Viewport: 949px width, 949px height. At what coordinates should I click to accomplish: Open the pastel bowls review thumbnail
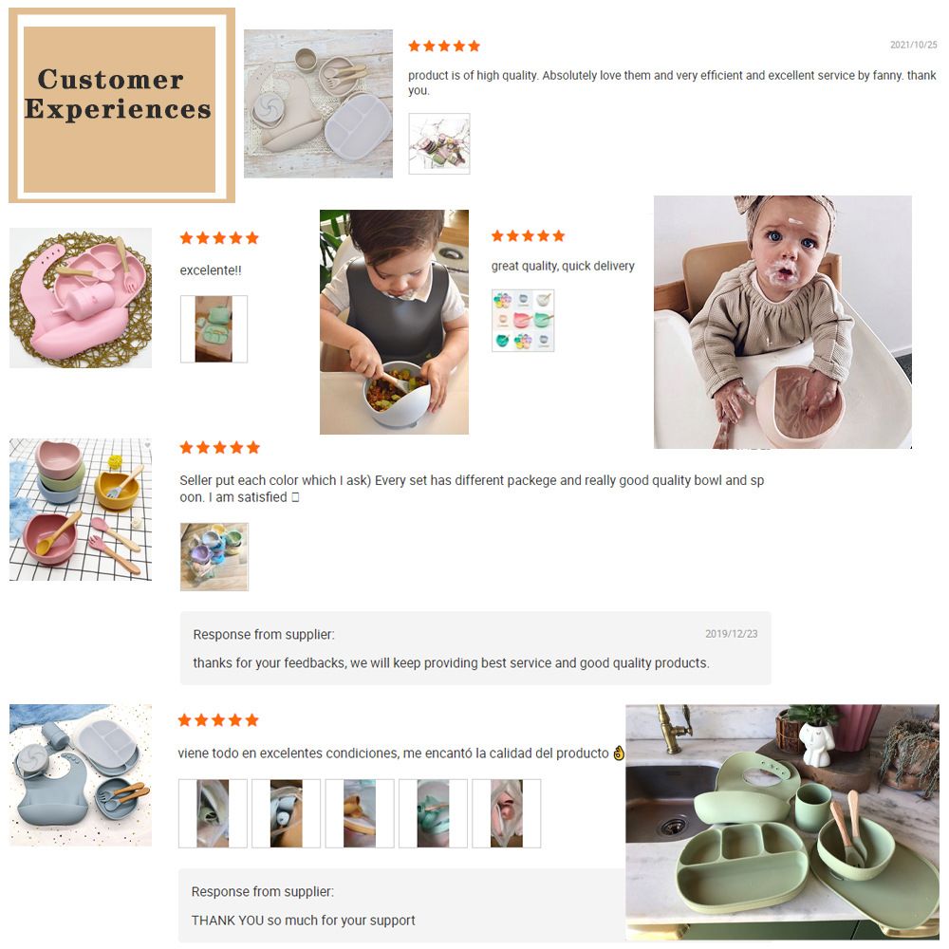coord(214,557)
